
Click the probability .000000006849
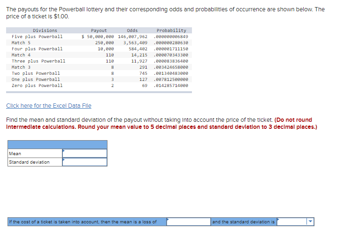pos(171,36)
